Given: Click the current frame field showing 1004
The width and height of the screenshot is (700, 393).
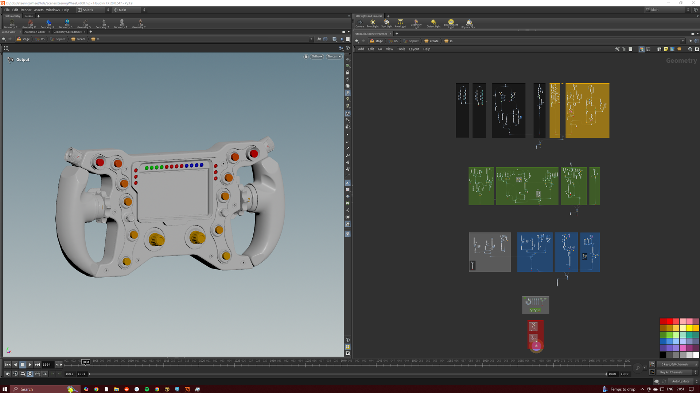Looking at the screenshot, I should click(x=47, y=365).
